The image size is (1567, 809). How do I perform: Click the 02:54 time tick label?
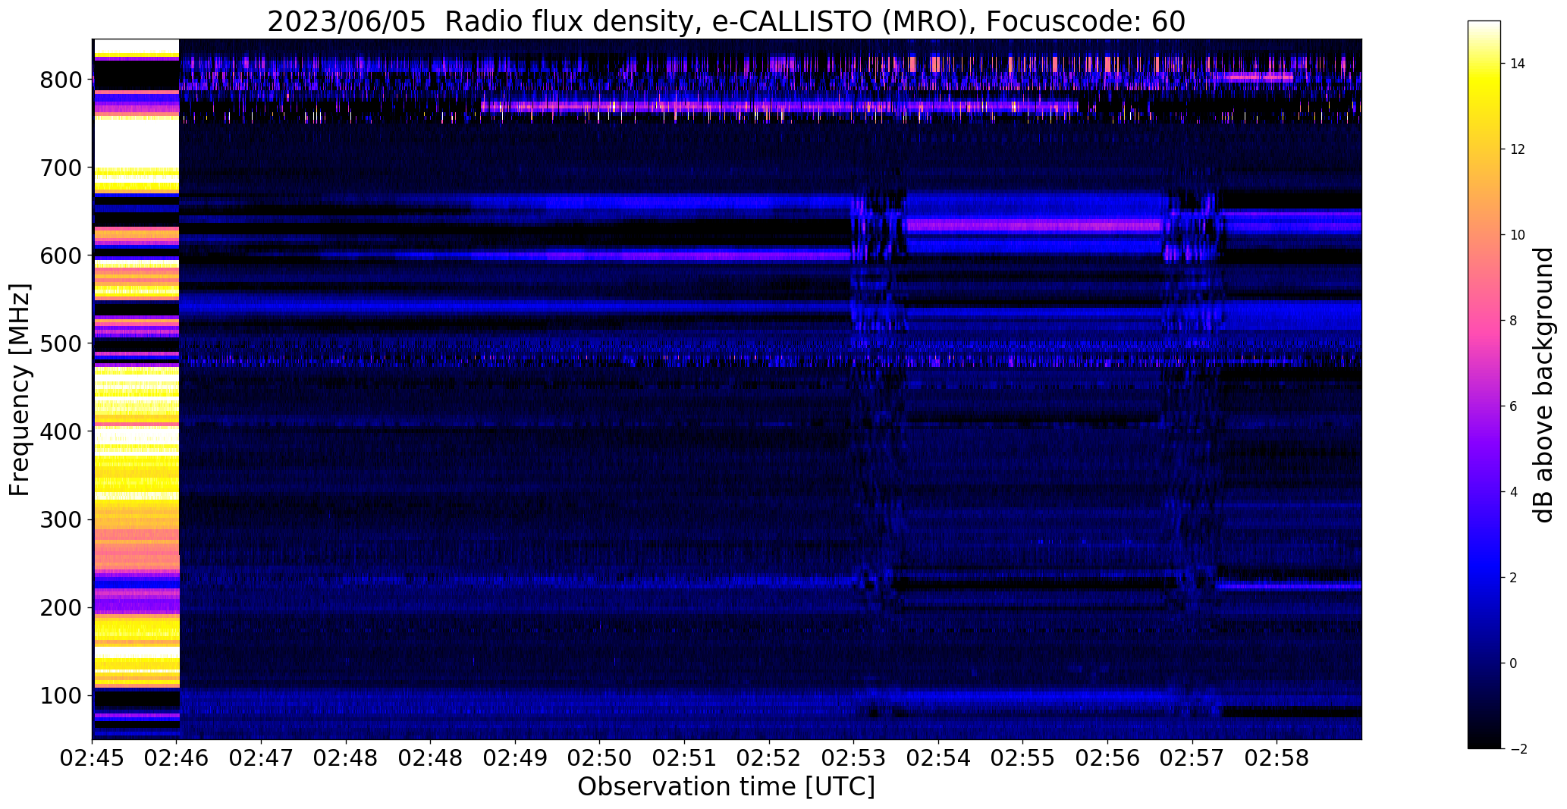(x=938, y=758)
